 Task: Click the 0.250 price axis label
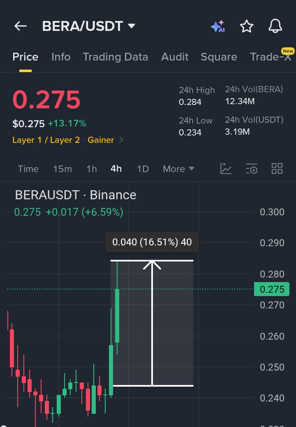click(272, 367)
